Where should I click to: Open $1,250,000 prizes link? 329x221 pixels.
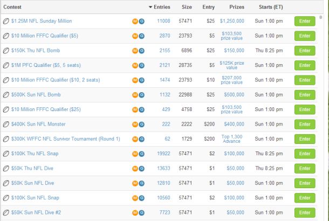tap(232, 21)
